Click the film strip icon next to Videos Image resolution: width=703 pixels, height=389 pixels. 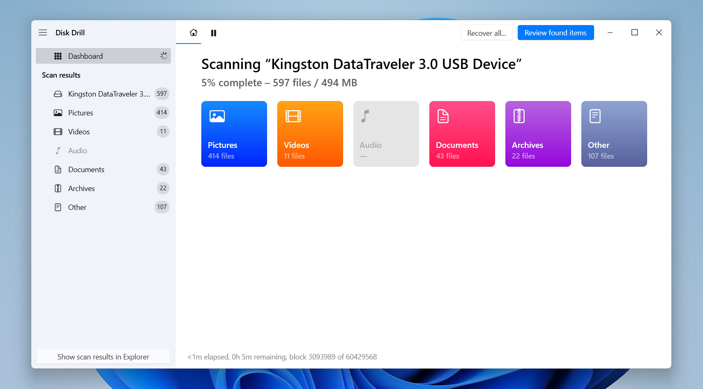point(58,132)
